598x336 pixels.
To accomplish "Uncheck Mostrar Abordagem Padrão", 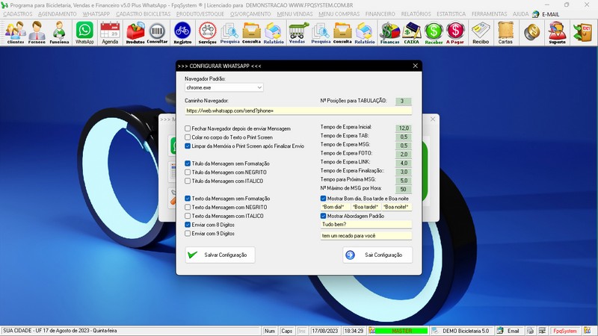I will coord(324,216).
